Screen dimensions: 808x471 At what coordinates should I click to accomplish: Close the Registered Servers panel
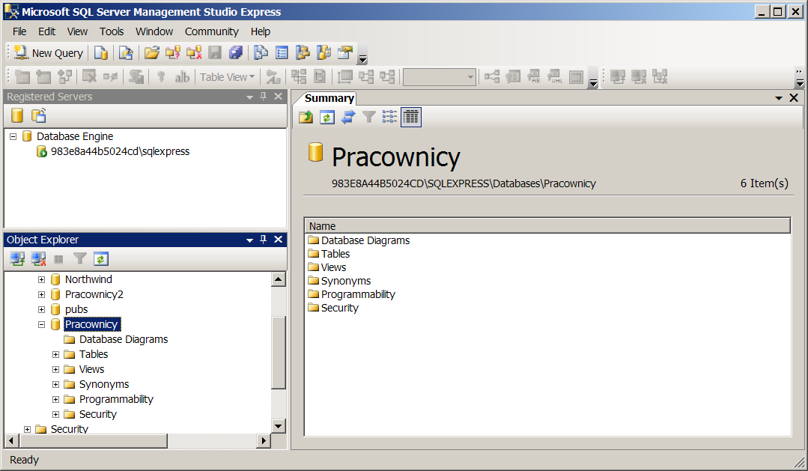pos(279,97)
